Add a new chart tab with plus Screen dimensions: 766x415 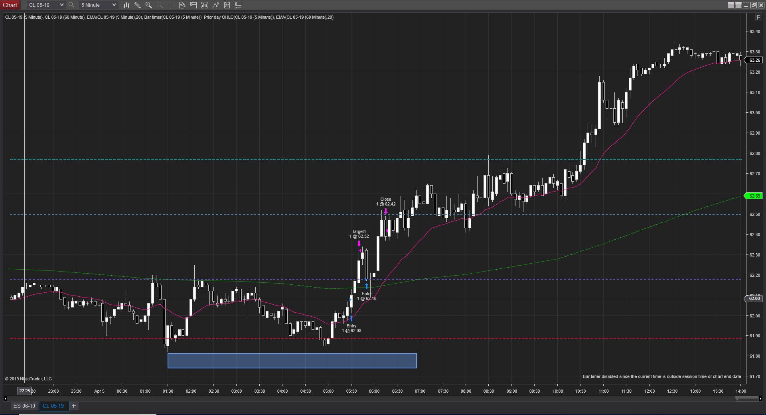point(74,406)
